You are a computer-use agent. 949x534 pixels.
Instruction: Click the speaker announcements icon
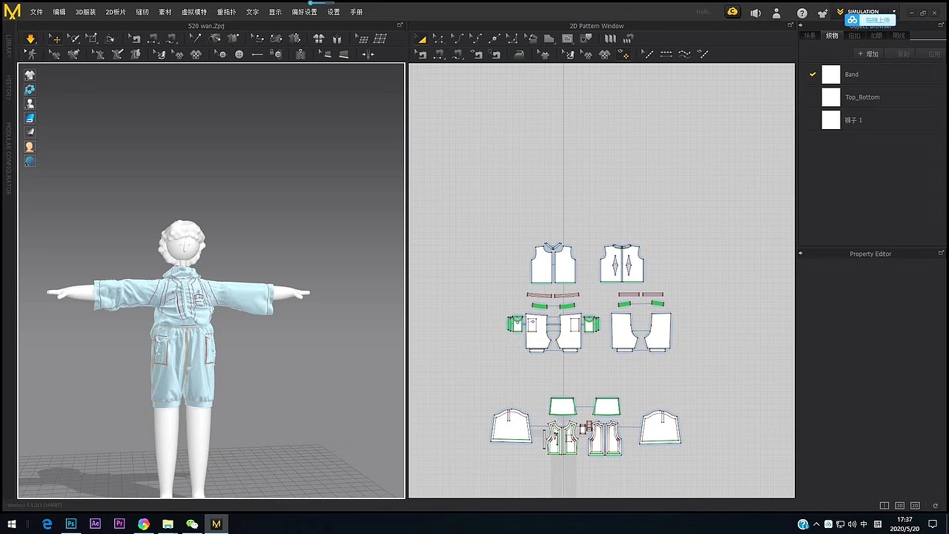pos(755,13)
